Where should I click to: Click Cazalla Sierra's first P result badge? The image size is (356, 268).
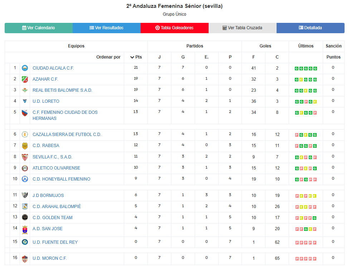pyautogui.click(x=297, y=135)
